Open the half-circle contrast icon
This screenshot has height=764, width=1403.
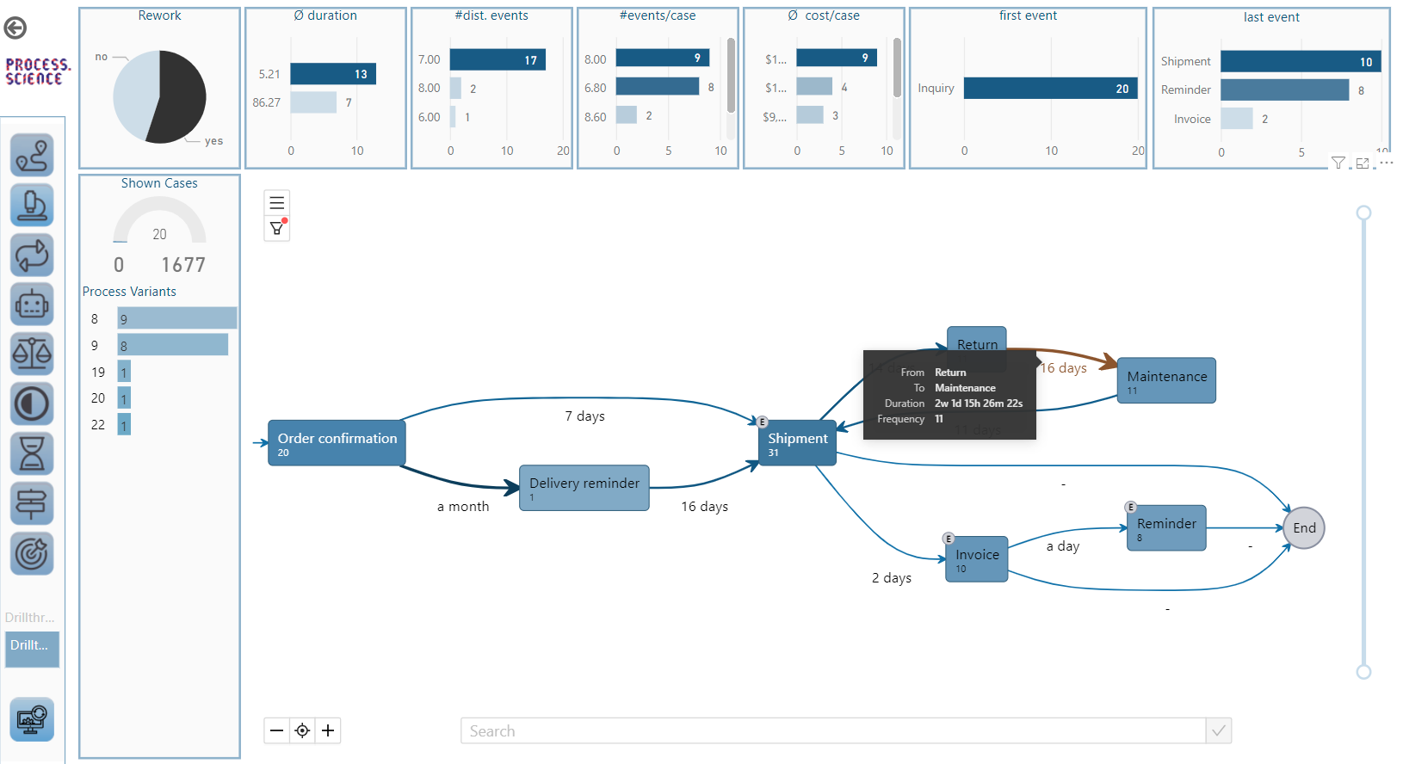[32, 404]
